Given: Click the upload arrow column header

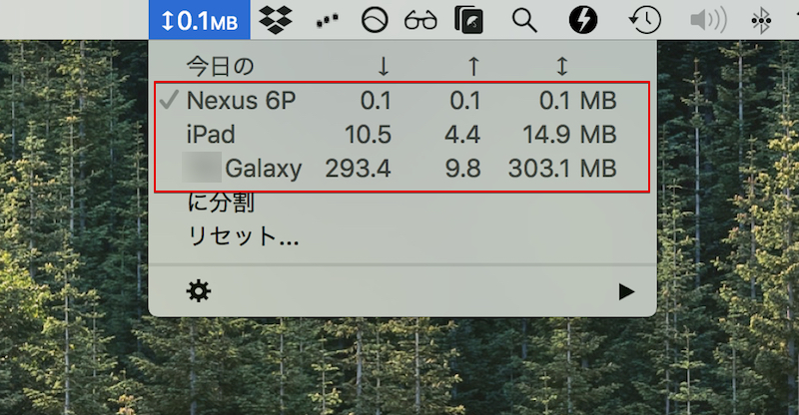Looking at the screenshot, I should pyautogui.click(x=473, y=67).
